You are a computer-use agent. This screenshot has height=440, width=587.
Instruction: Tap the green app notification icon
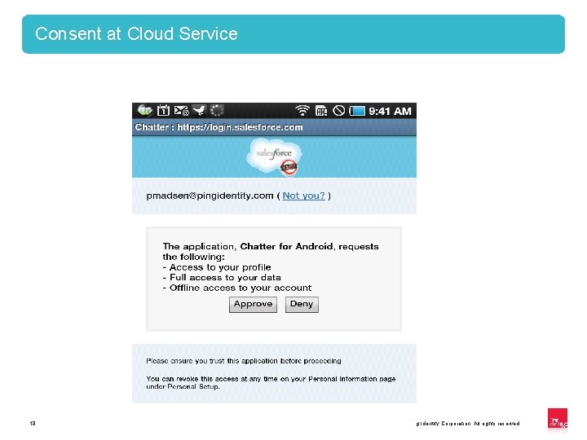click(x=145, y=110)
